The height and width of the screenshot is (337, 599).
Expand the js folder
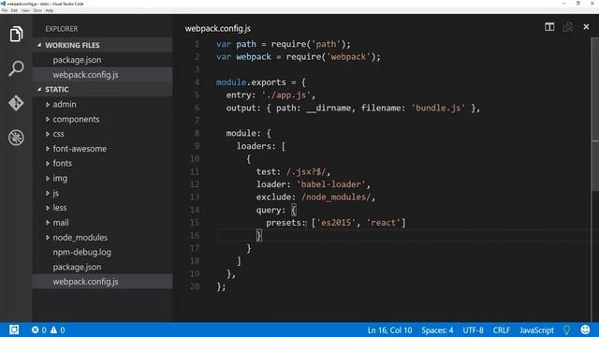tap(48, 194)
